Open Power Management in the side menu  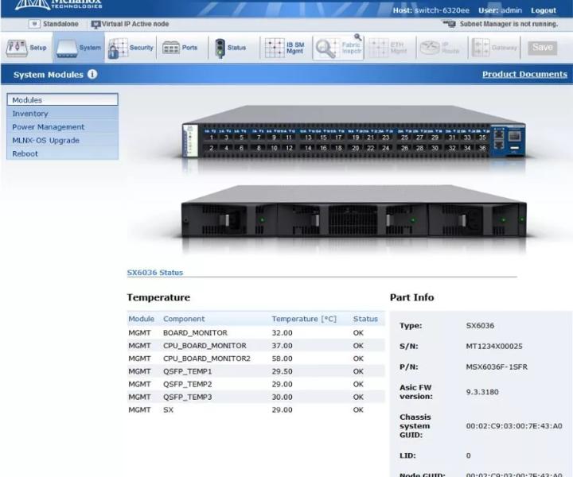pyautogui.click(x=63, y=127)
